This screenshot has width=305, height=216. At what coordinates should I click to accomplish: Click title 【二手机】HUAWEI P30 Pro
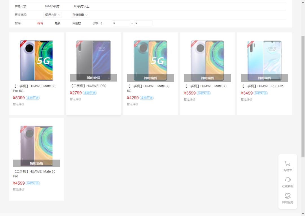coord(262,86)
